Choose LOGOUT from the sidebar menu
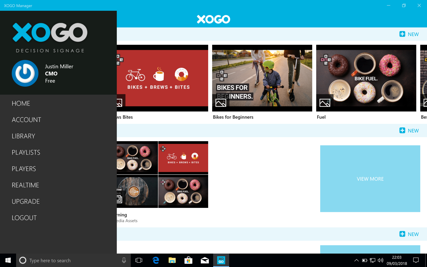Image resolution: width=427 pixels, height=267 pixels. coord(24,218)
